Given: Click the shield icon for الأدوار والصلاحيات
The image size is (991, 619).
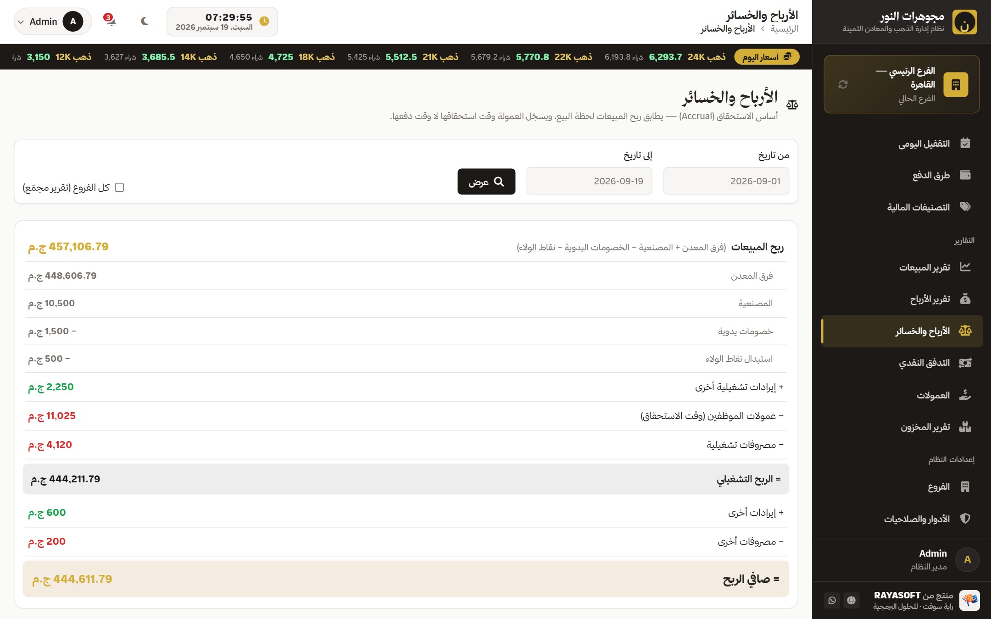Looking at the screenshot, I should pos(965,519).
